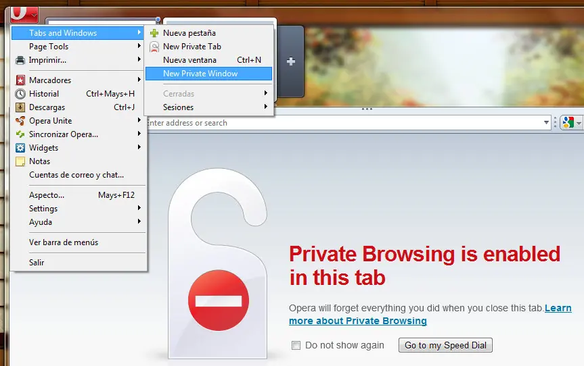
Task: Expand the Ayuda submenu arrow
Action: [139, 221]
